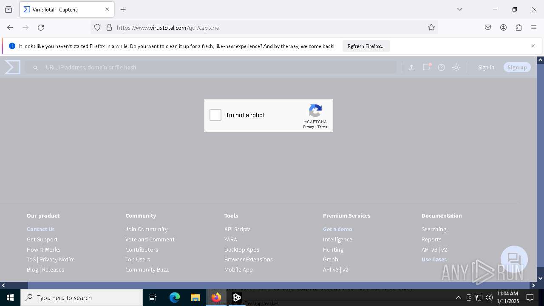Open Reports documentation link
544x306 pixels.
click(x=431, y=239)
